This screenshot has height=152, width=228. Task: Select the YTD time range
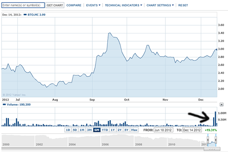(x=105, y=130)
